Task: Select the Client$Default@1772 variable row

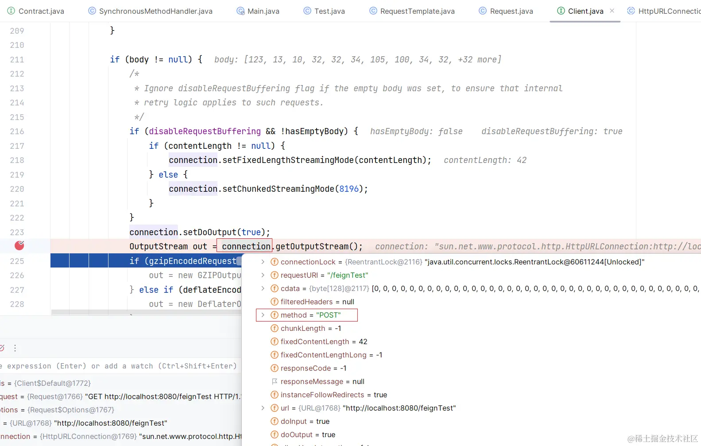Action: (120, 383)
